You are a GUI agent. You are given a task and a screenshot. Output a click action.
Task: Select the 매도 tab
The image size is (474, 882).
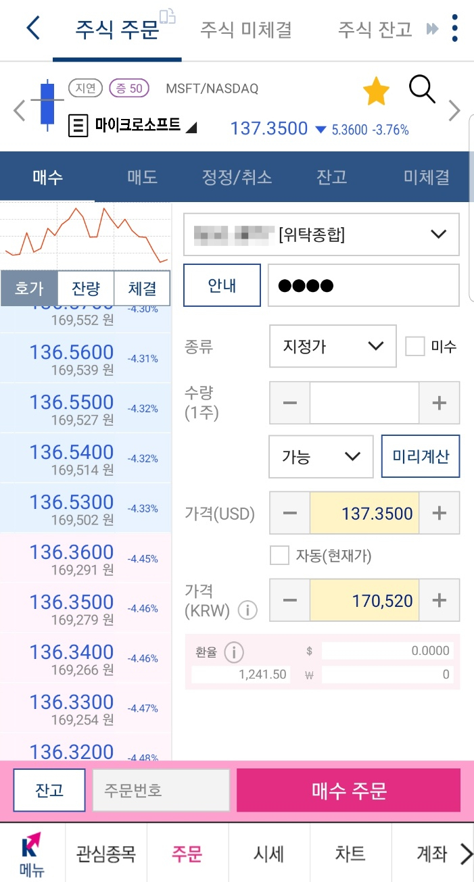(141, 176)
